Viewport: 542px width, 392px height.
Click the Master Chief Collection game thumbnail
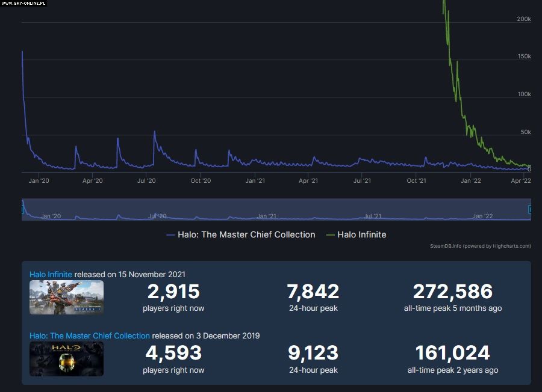tap(66, 358)
